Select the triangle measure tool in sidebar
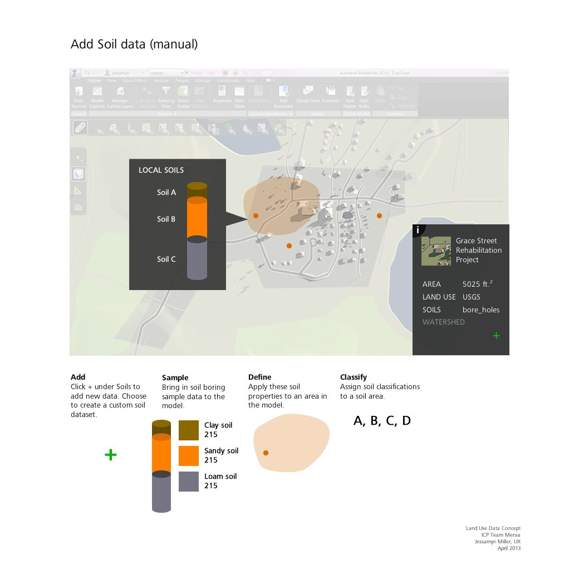This screenshot has height=579, width=579. pyautogui.click(x=78, y=190)
